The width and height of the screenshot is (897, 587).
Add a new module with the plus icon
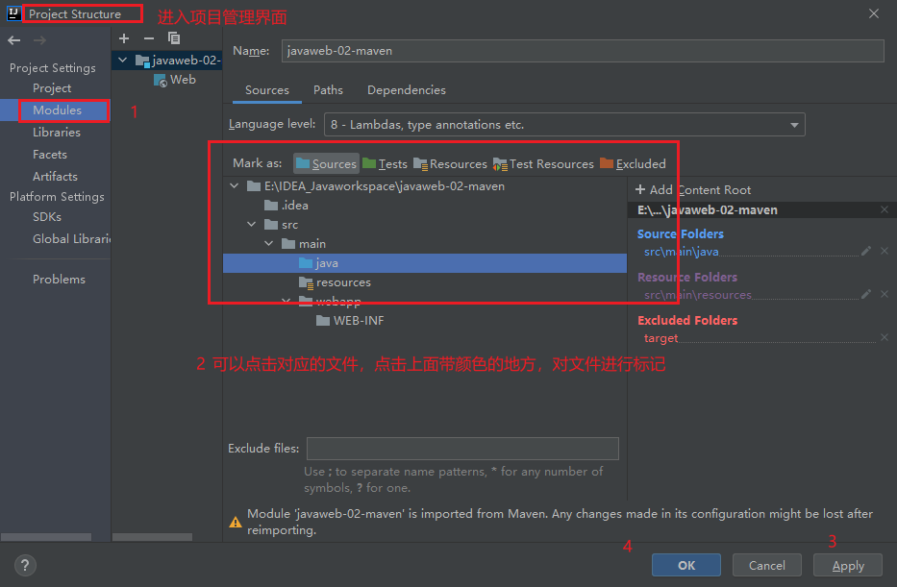123,38
